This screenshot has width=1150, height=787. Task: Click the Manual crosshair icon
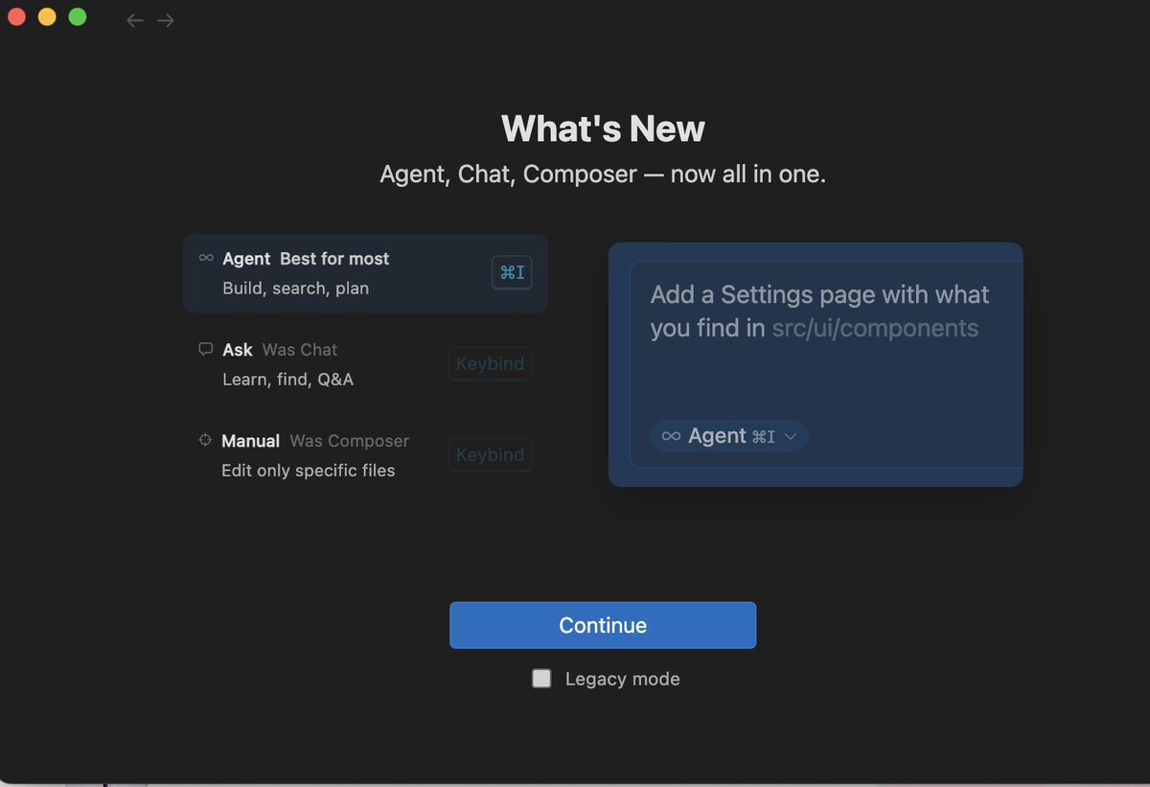pos(204,440)
